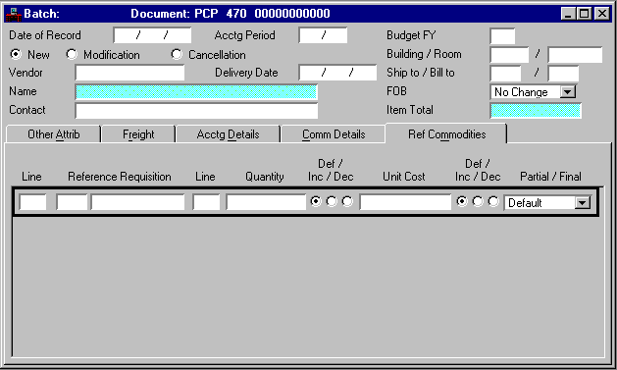Viewport: 617px width, 370px height.
Task: Maximize the document window
Action: (585, 14)
